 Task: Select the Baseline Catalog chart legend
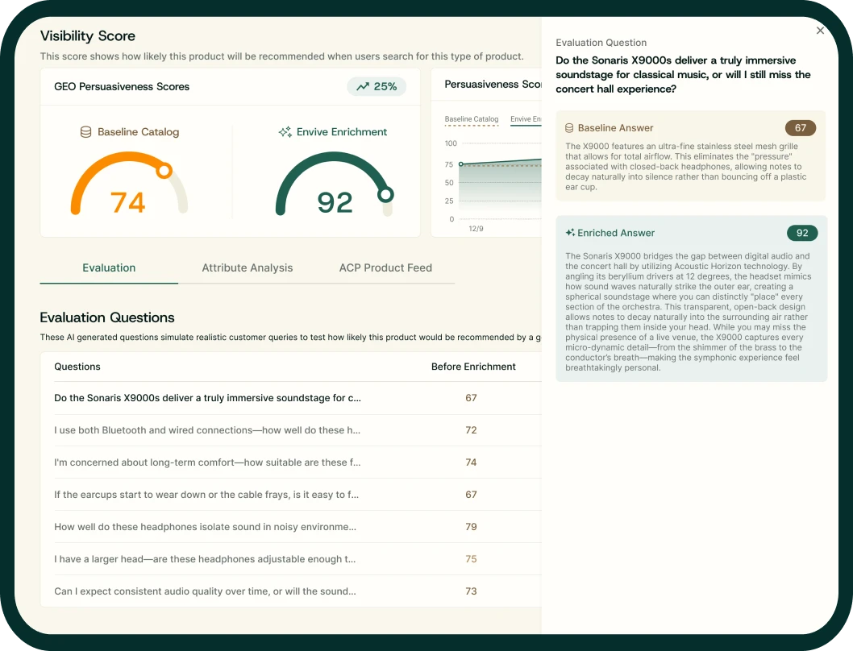point(471,119)
